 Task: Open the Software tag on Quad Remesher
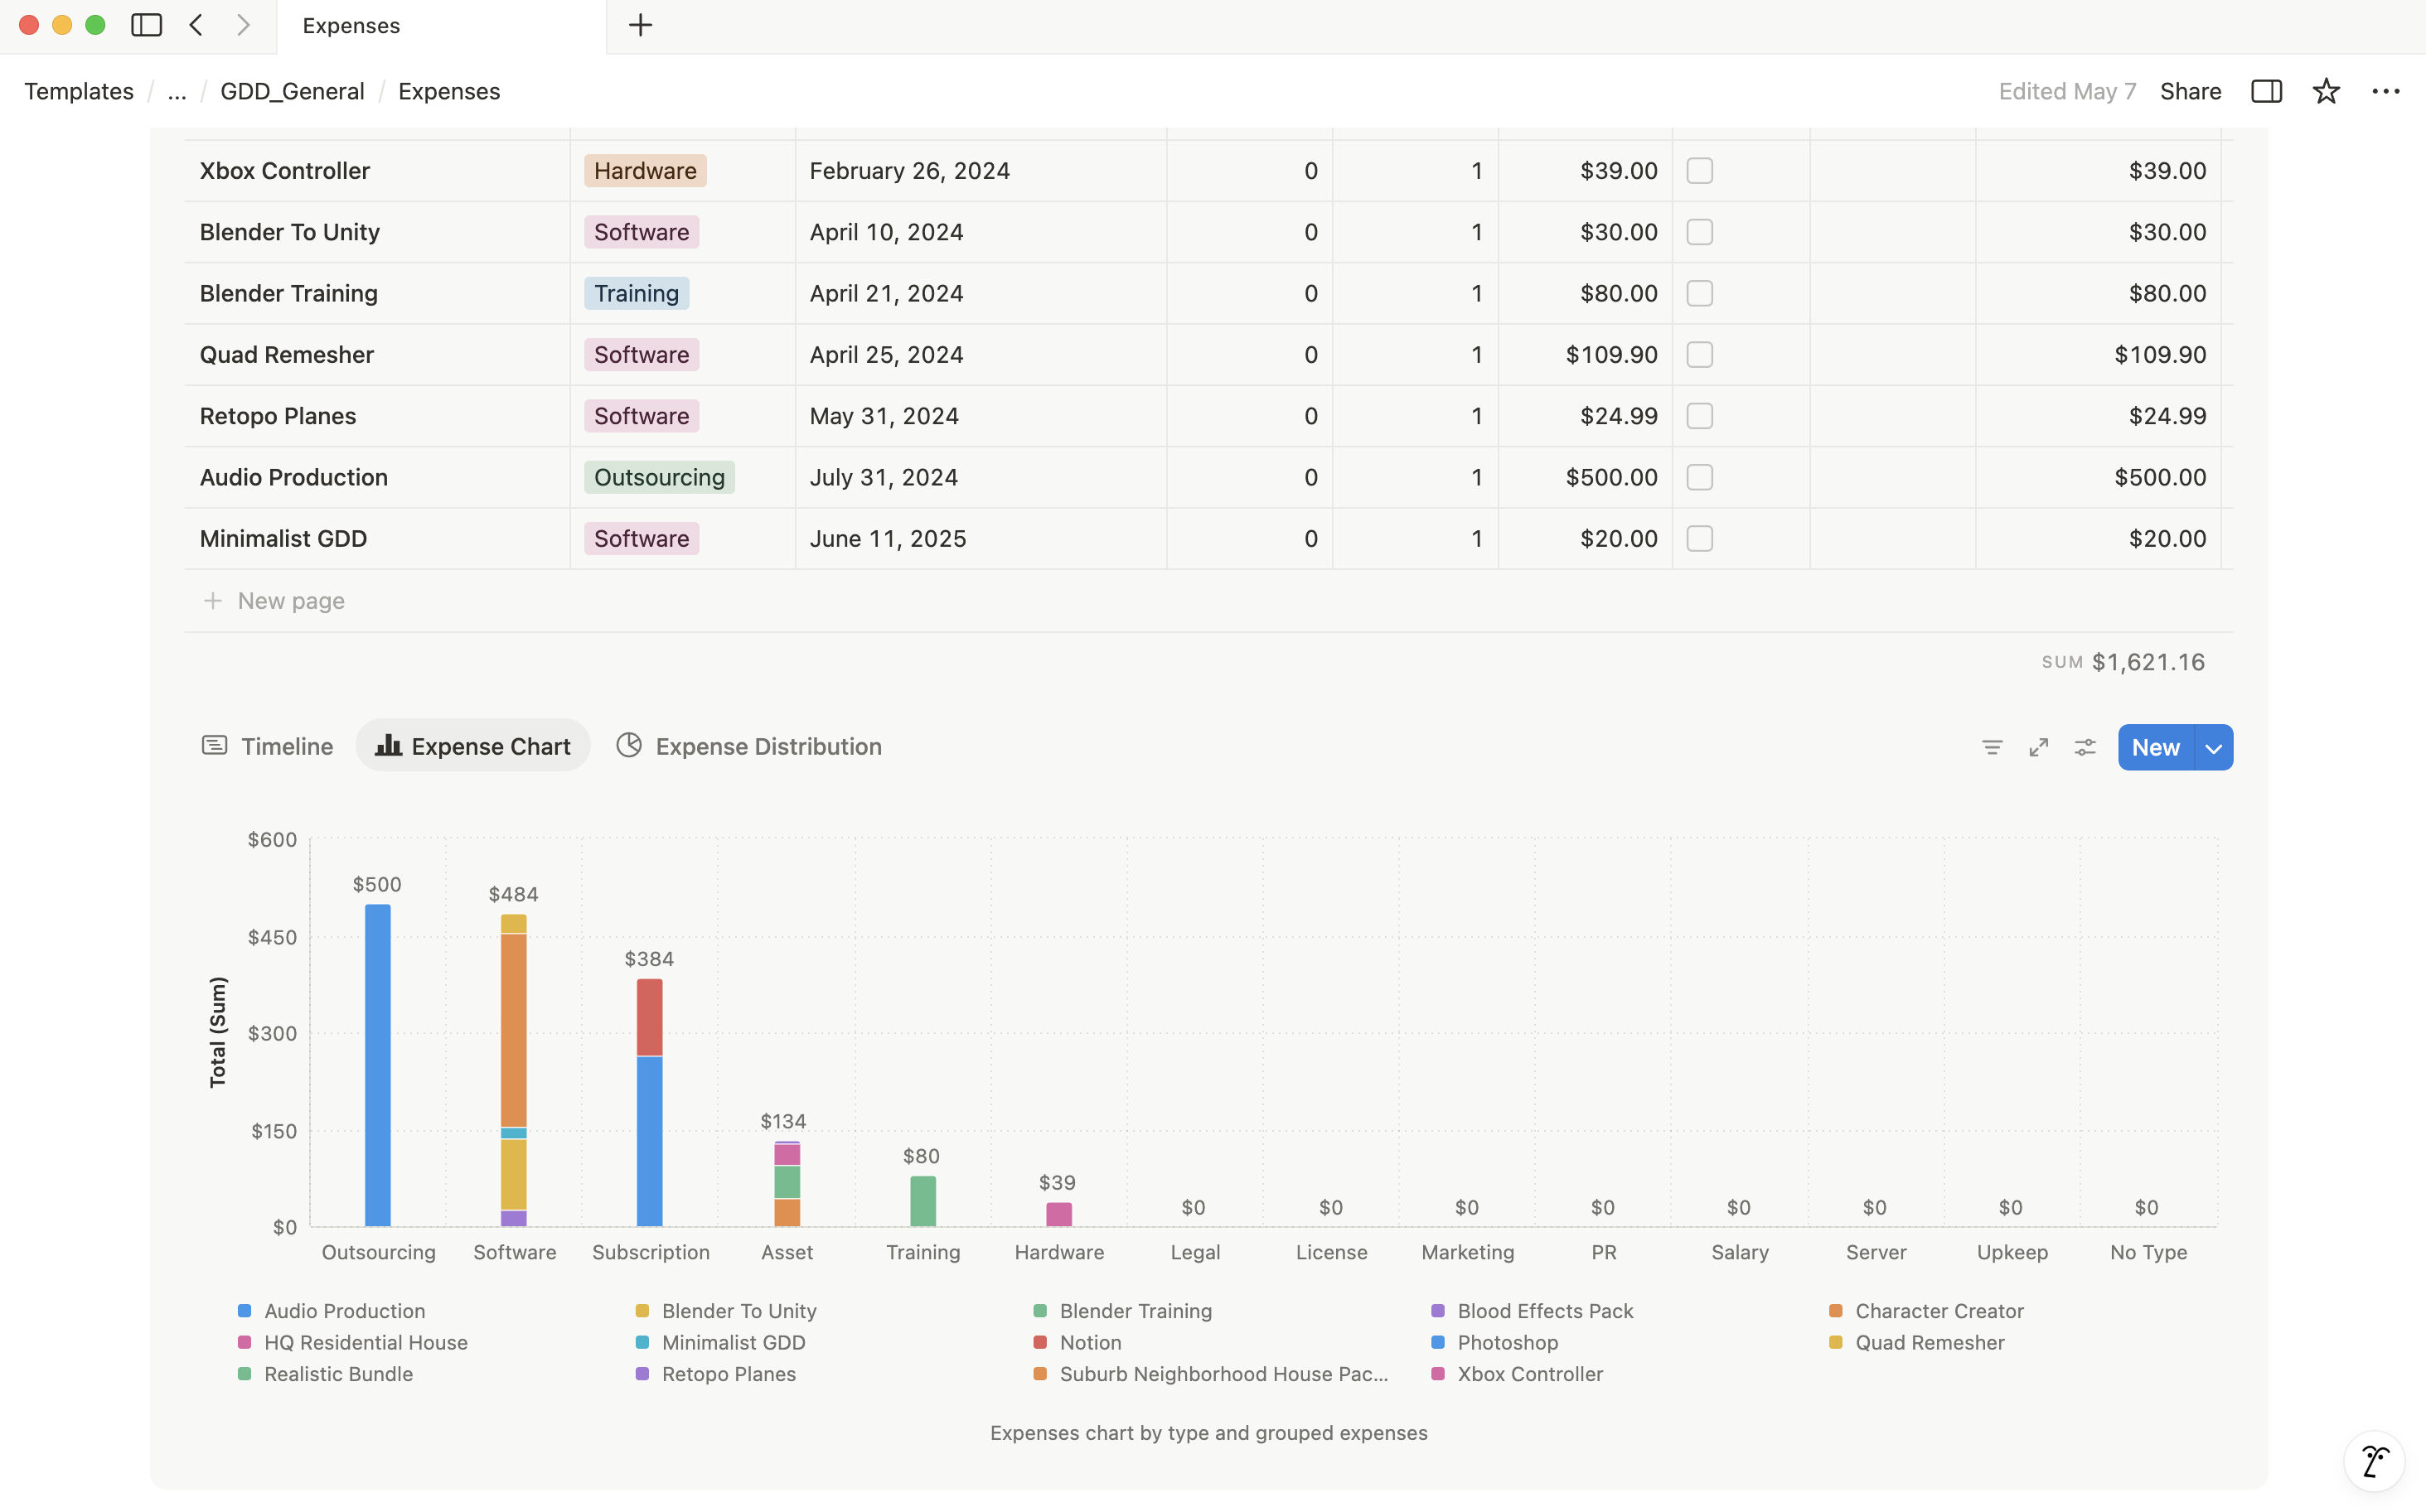pos(642,355)
